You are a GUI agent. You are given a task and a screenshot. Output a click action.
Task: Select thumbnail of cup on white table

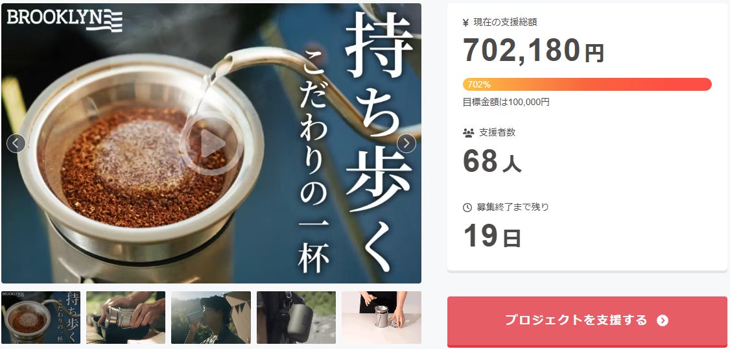(x=381, y=318)
